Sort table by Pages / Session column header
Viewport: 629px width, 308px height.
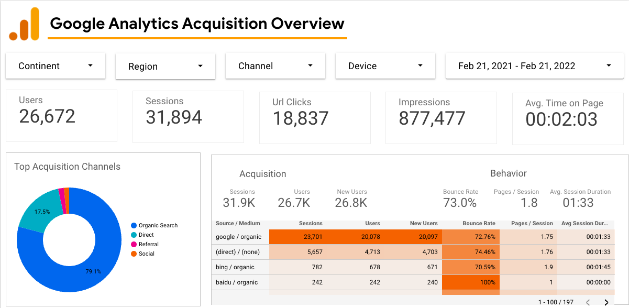tap(532, 223)
